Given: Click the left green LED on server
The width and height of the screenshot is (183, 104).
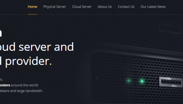Looking at the screenshot, I should pos(129,81).
